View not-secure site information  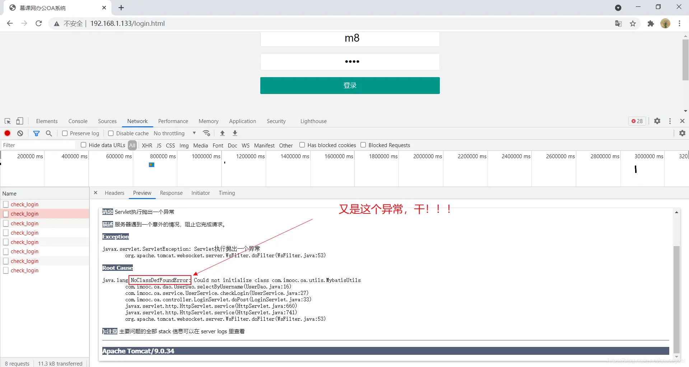(x=68, y=23)
